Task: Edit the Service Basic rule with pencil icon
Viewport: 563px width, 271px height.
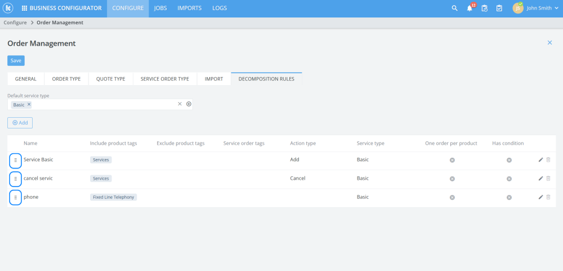Action: pyautogui.click(x=540, y=159)
